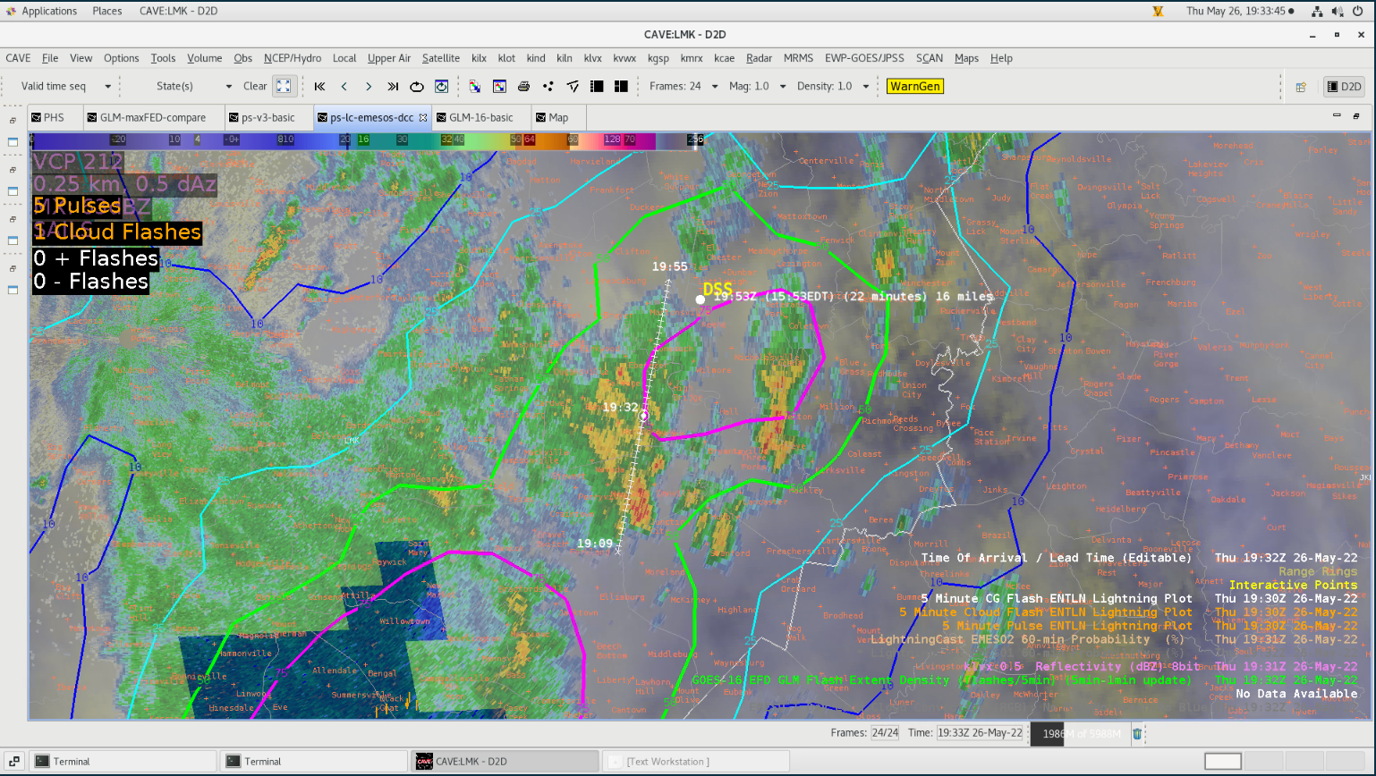Click the bottommost panel icon in the left strip

pos(13,290)
